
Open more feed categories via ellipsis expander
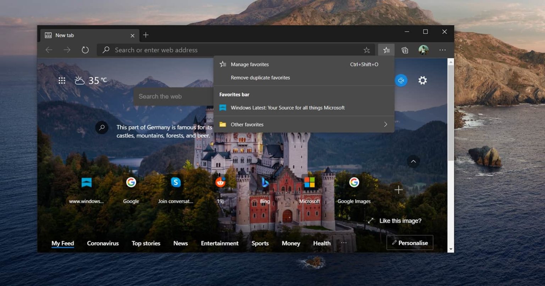click(343, 242)
